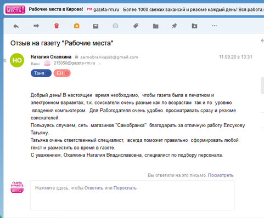The width and height of the screenshot is (264, 218).
Task: Click the НО sender avatar circle
Action: point(17,60)
